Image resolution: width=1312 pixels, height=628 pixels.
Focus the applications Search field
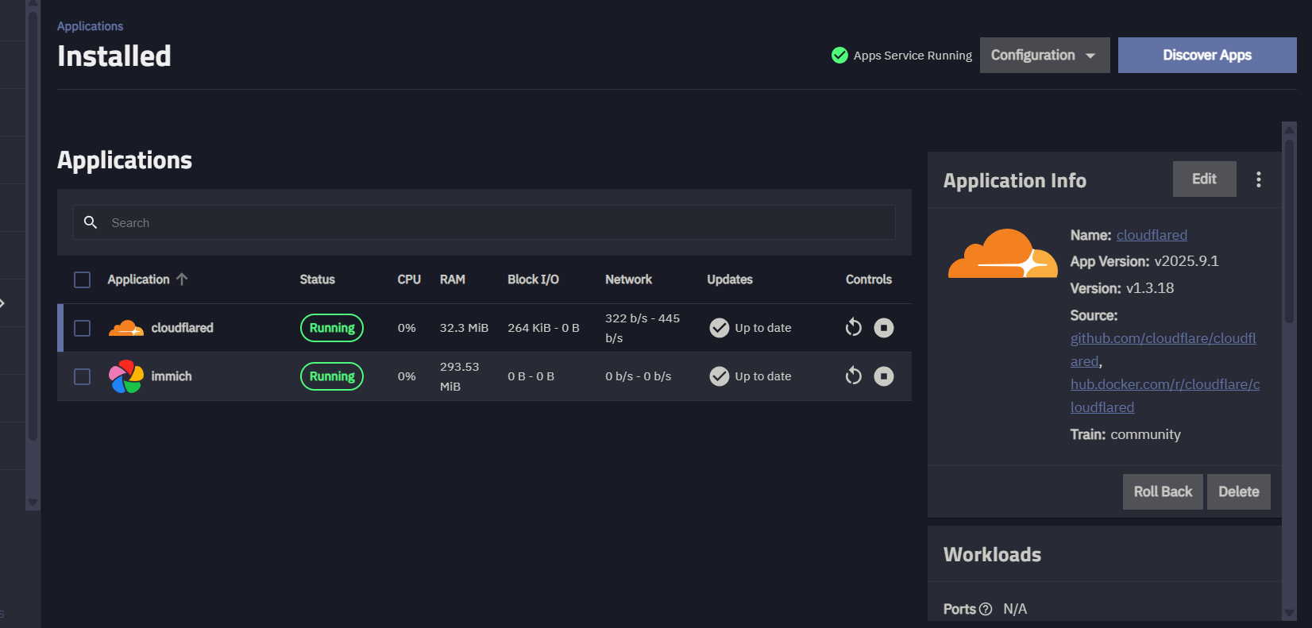pyautogui.click(x=484, y=222)
